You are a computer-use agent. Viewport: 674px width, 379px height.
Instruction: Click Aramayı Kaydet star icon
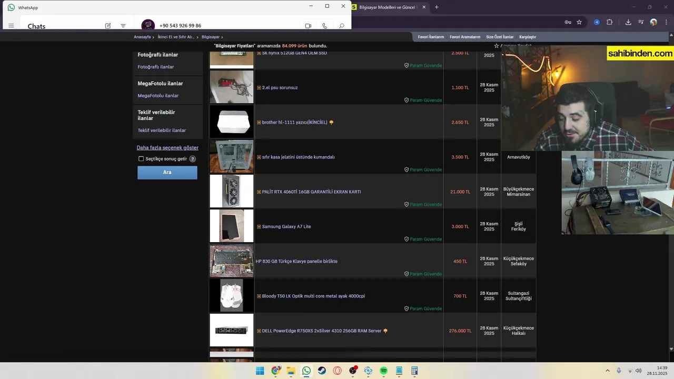[496, 46]
